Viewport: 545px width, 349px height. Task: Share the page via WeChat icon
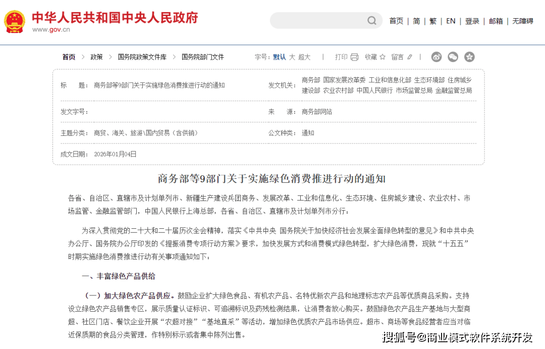click(x=453, y=57)
